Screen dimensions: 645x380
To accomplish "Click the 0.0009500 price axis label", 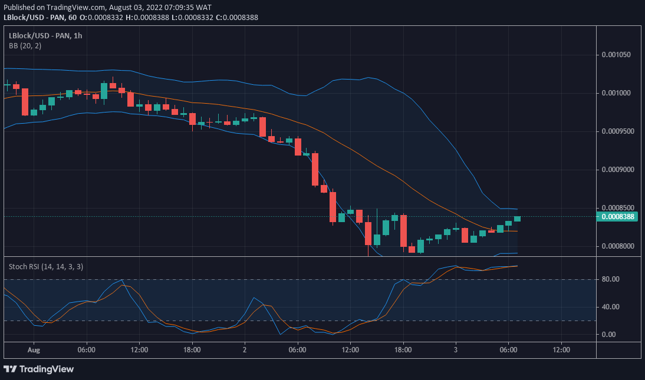I will [x=617, y=131].
